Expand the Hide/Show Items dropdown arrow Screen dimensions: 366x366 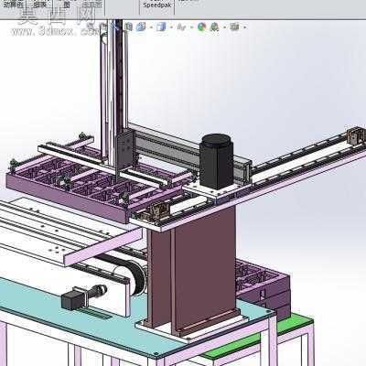point(191,27)
